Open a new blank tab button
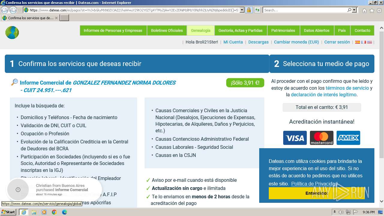The image size is (384, 216). click(x=64, y=18)
